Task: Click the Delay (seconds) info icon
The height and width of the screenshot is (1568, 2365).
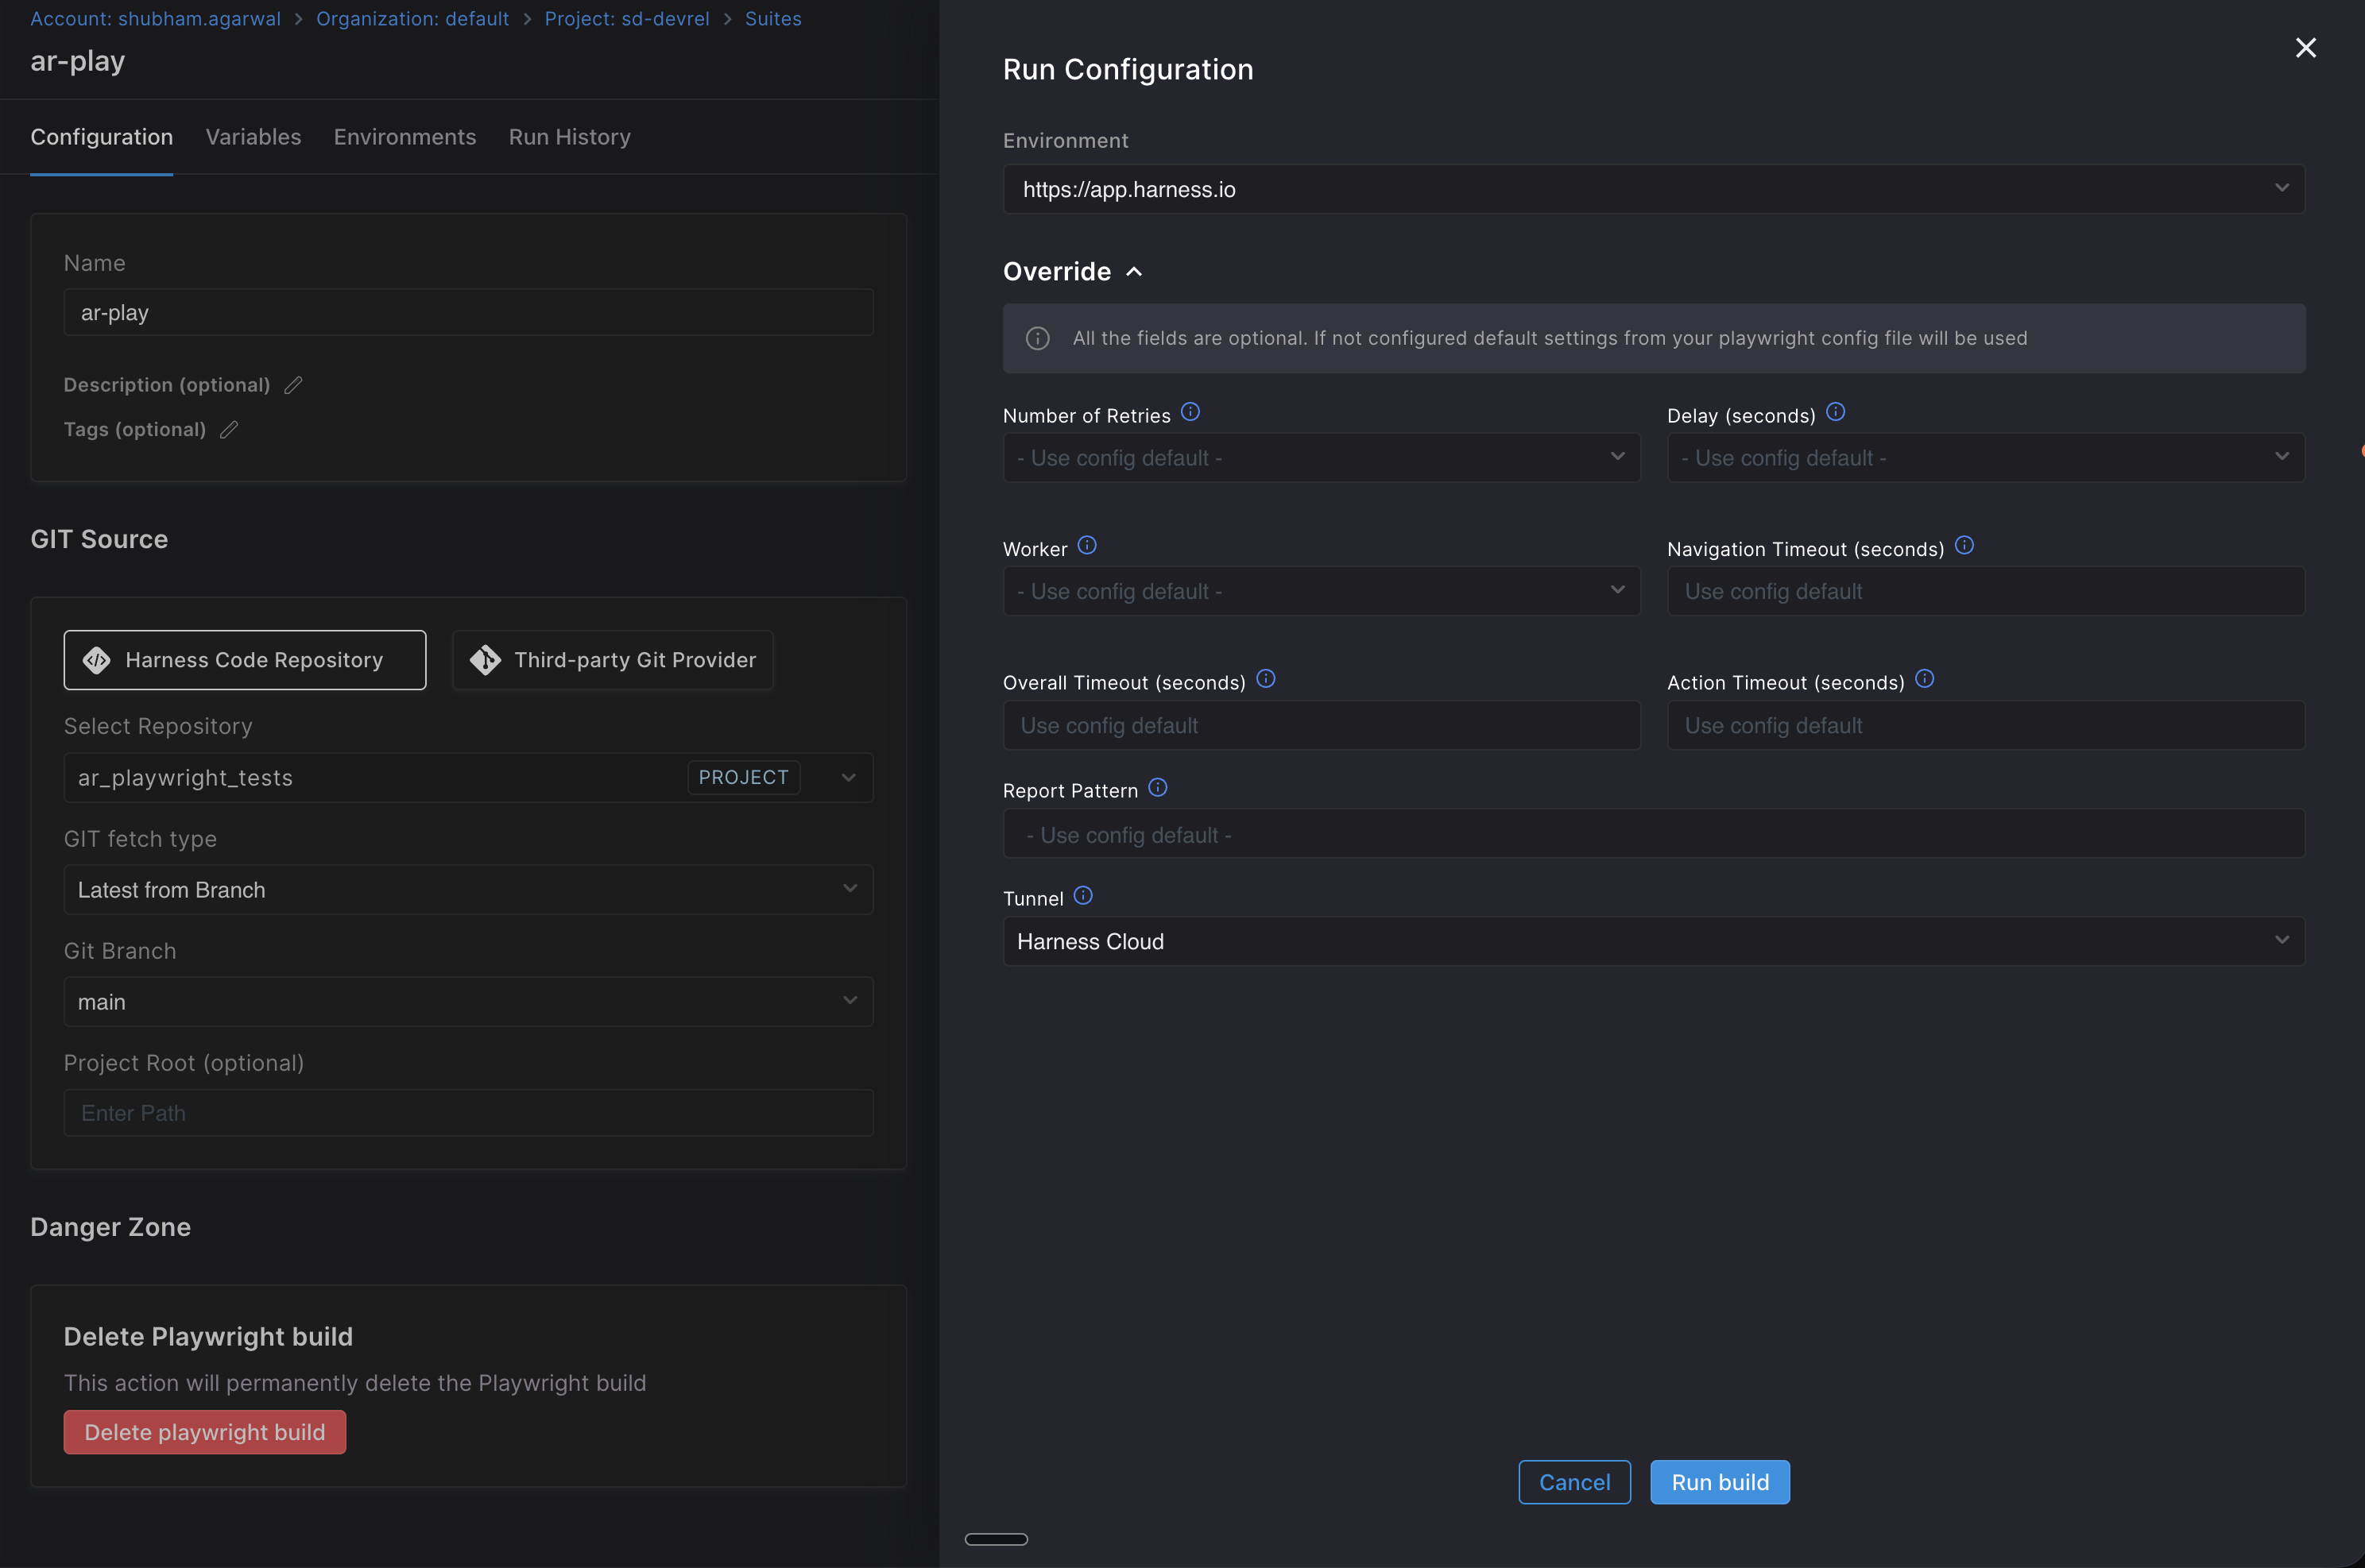Action: pos(1835,412)
